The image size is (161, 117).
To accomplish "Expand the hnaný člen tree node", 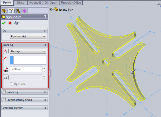I will click(x=51, y=9).
